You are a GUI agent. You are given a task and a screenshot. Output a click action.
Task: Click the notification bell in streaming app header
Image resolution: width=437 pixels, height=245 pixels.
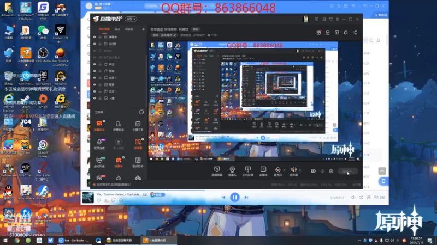pyautogui.click(x=346, y=33)
